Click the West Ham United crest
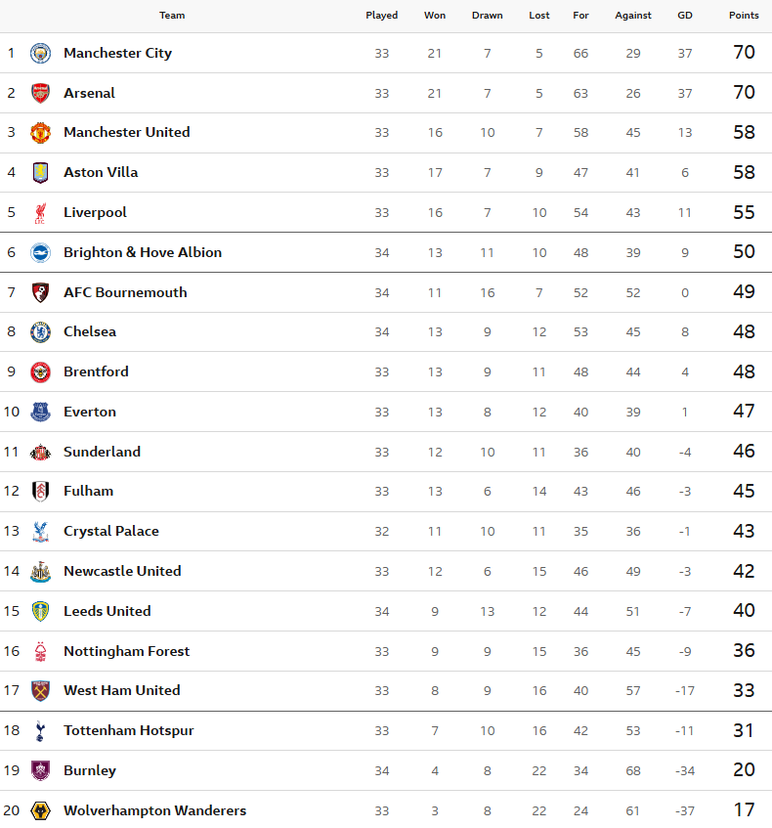Viewport: 772px width, 828px height. (x=40, y=690)
